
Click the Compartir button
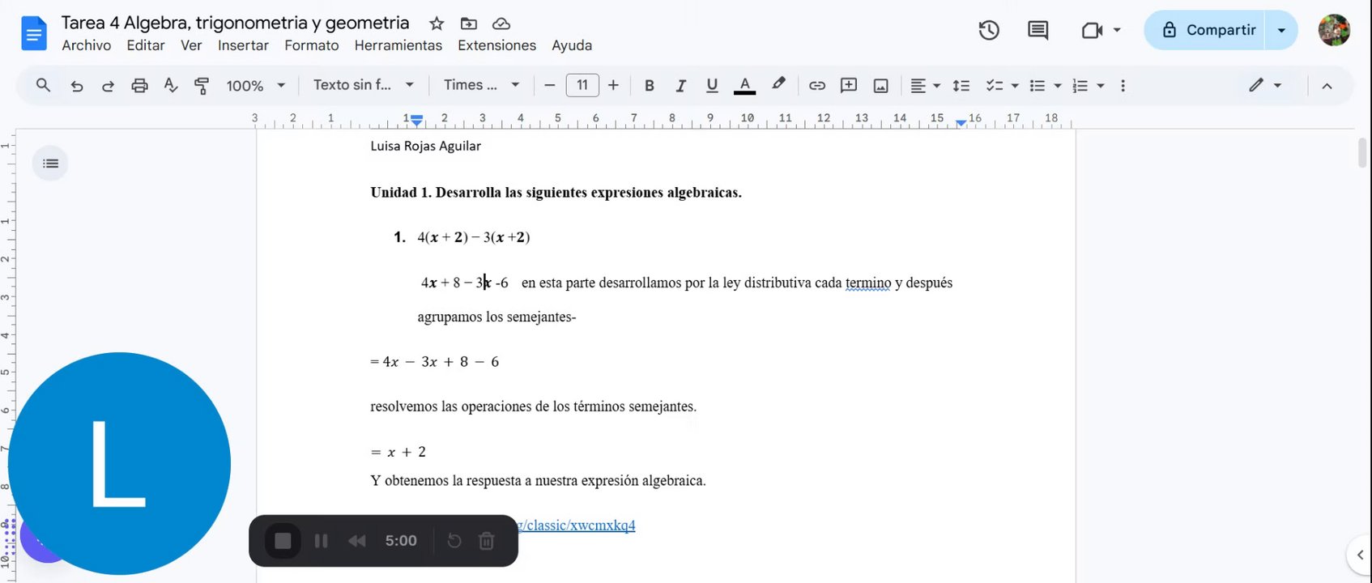(1206, 31)
